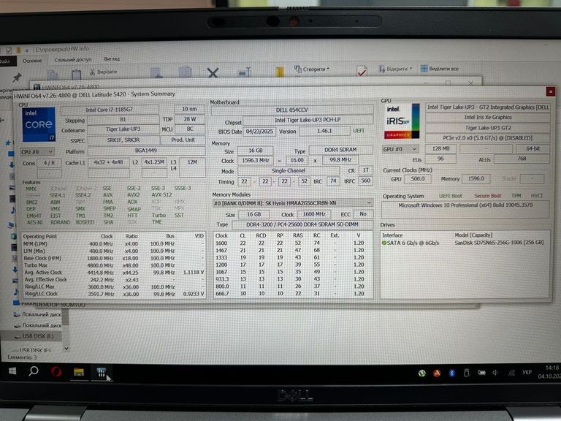The height and width of the screenshot is (421, 561).
Task: Open File Explorer from the taskbar
Action: (x=78, y=372)
